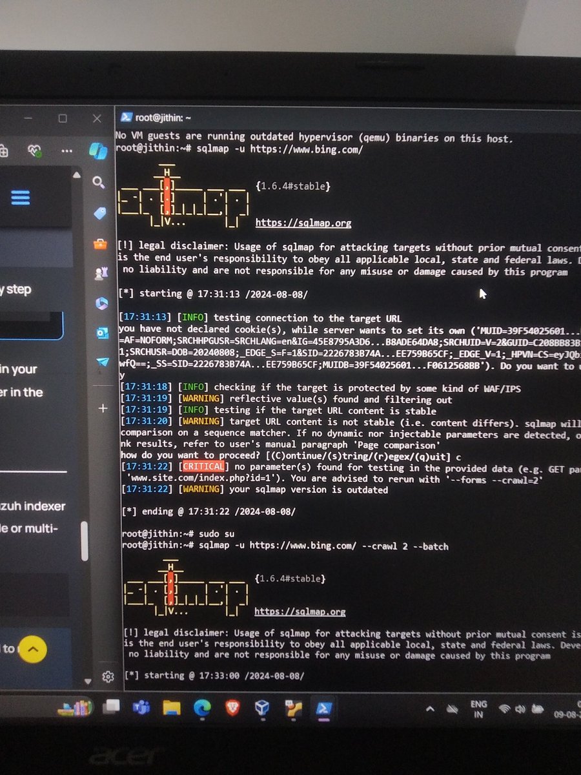Click yellow scroll-to-top arrow button on webpage
Screen dimensions: 581x775
coord(33,649)
